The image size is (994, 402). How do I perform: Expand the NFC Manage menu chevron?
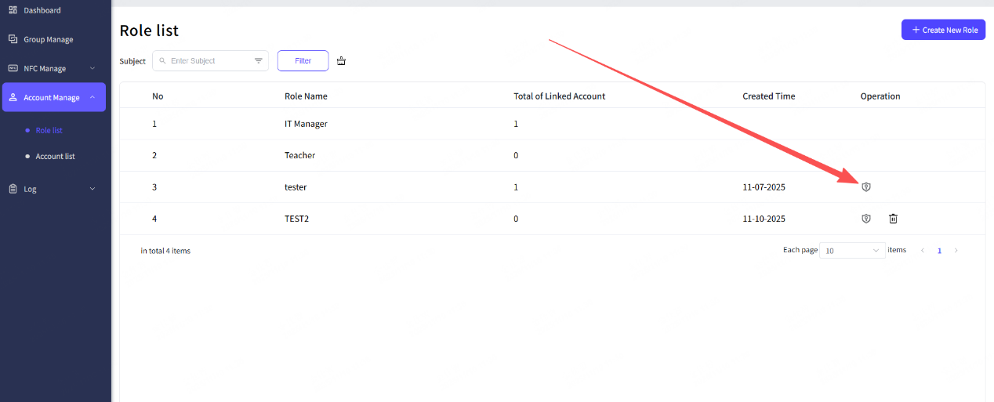[x=93, y=68]
